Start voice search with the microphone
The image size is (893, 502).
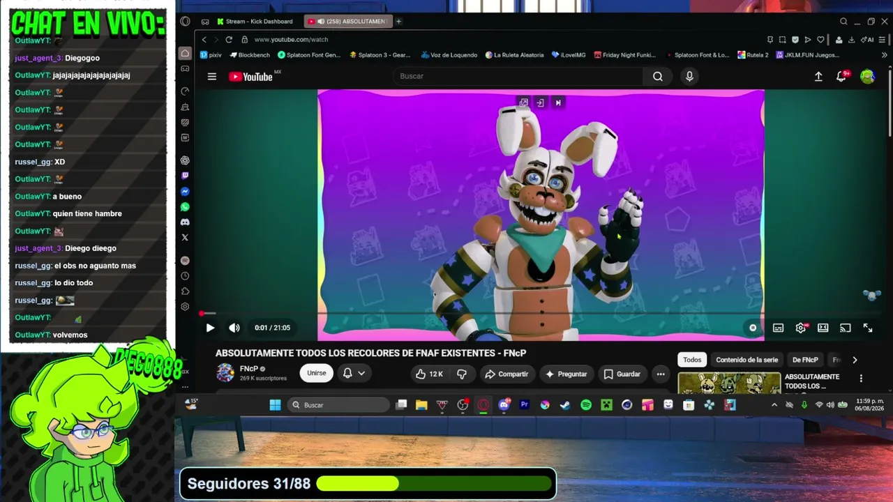tap(689, 77)
